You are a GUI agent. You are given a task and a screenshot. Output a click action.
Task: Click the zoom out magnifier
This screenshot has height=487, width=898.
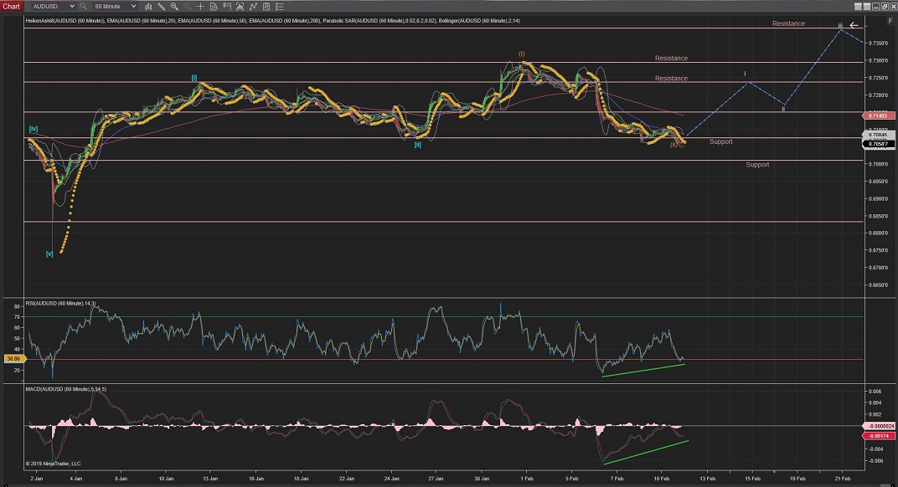(x=187, y=6)
